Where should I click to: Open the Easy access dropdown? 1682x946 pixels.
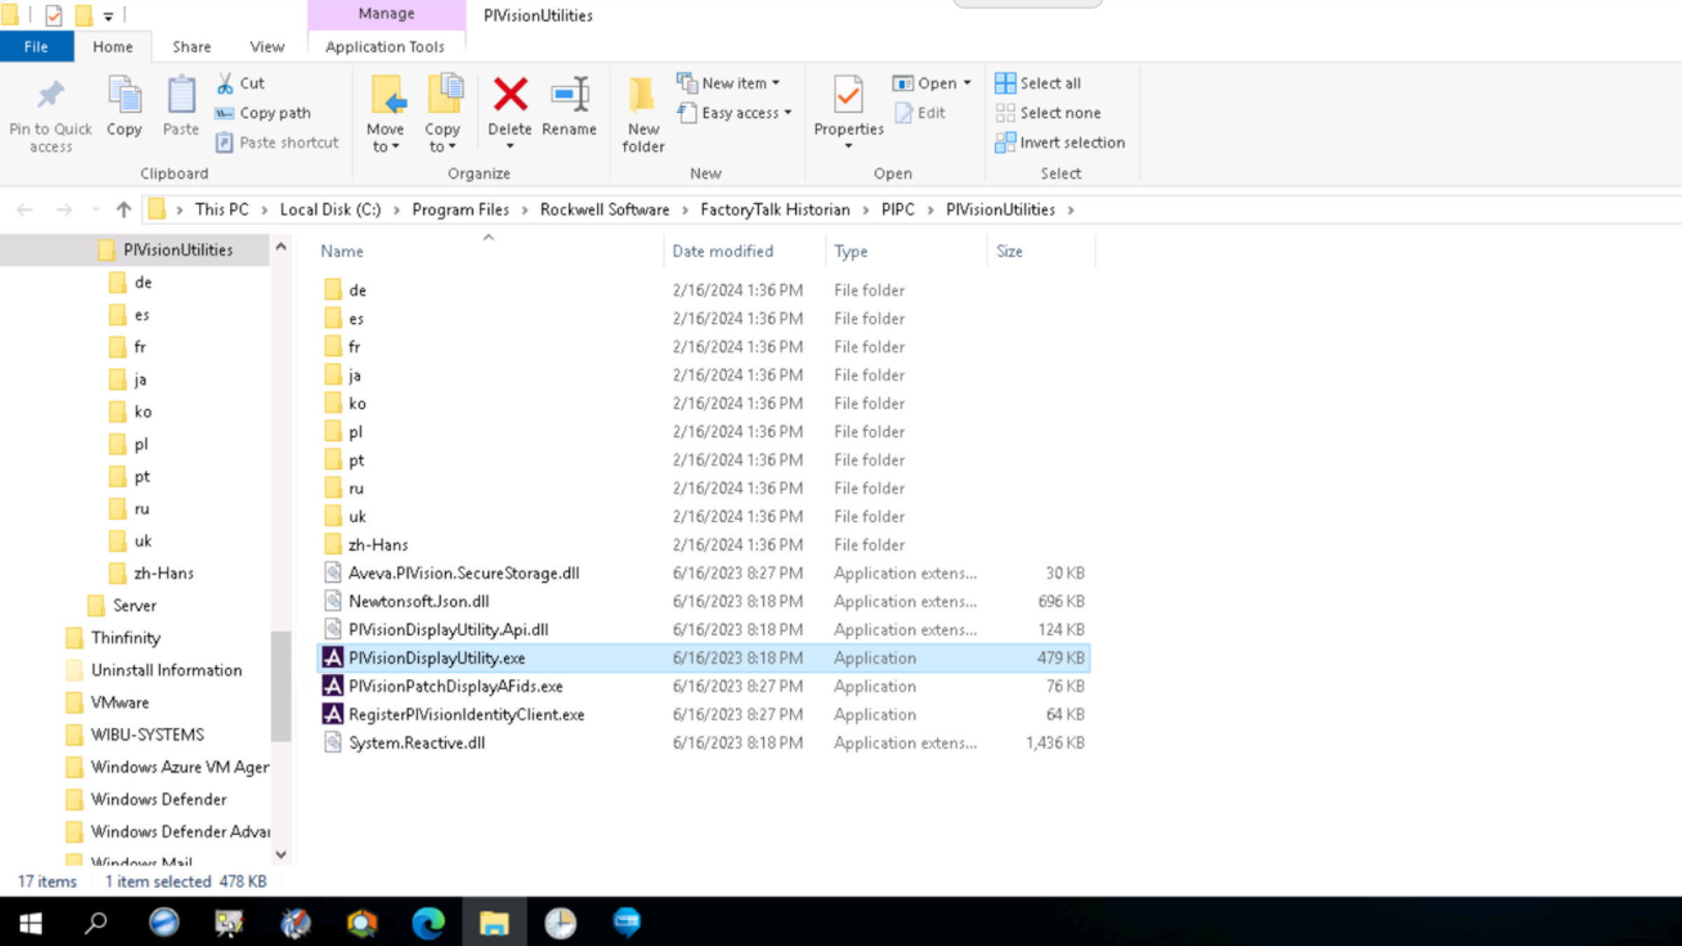[x=734, y=113]
